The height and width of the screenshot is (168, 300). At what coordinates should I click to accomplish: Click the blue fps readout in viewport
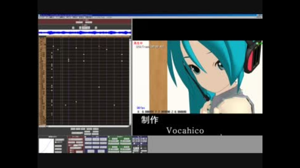(141, 108)
